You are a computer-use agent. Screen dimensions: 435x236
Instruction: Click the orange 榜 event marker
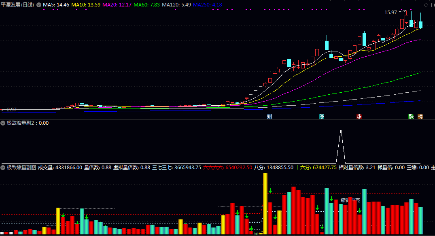(x=420, y=117)
